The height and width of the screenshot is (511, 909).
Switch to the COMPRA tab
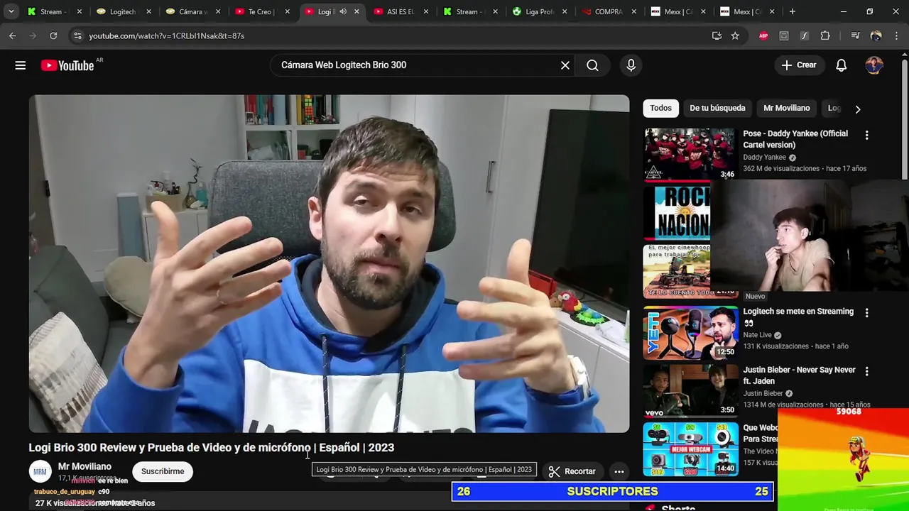click(609, 11)
